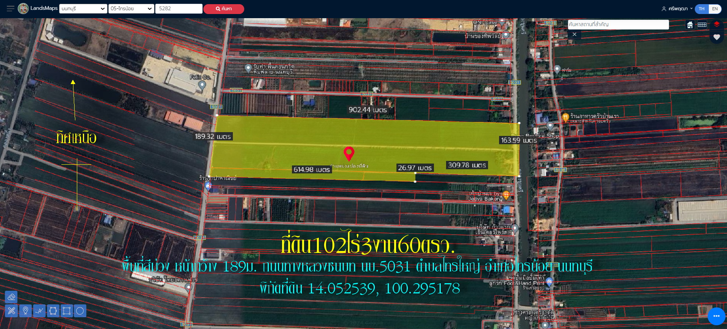Screen dimensions: 727x329
Task: Click the landmark search box
Action: tap(618, 25)
